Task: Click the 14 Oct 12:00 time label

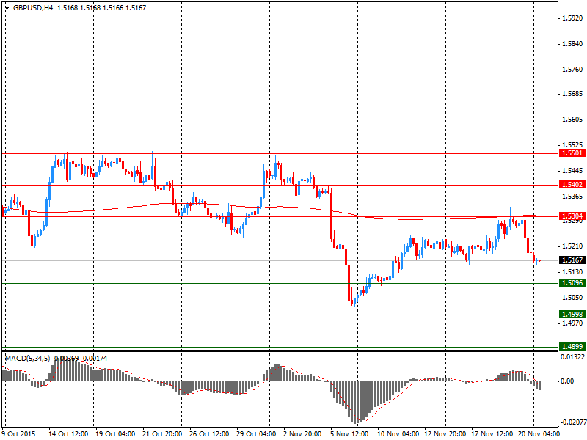Action: (x=68, y=434)
